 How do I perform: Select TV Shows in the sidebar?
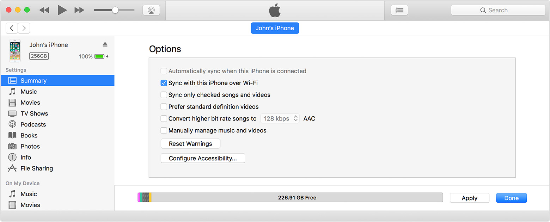34,113
